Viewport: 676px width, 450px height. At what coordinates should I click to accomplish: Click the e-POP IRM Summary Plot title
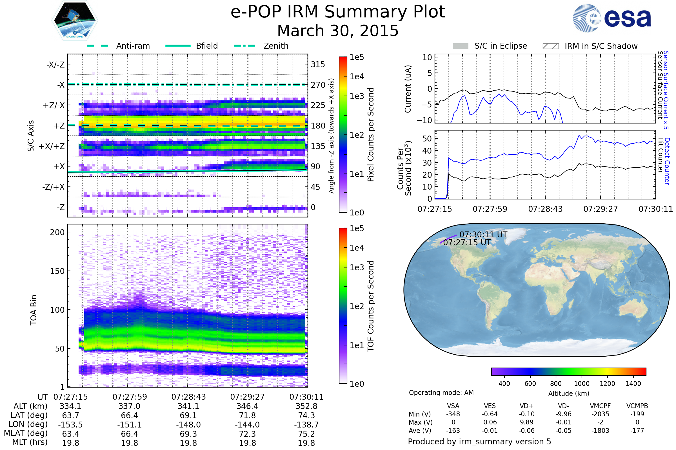(x=338, y=12)
